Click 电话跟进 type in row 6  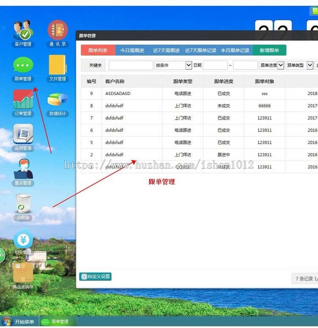point(183,130)
